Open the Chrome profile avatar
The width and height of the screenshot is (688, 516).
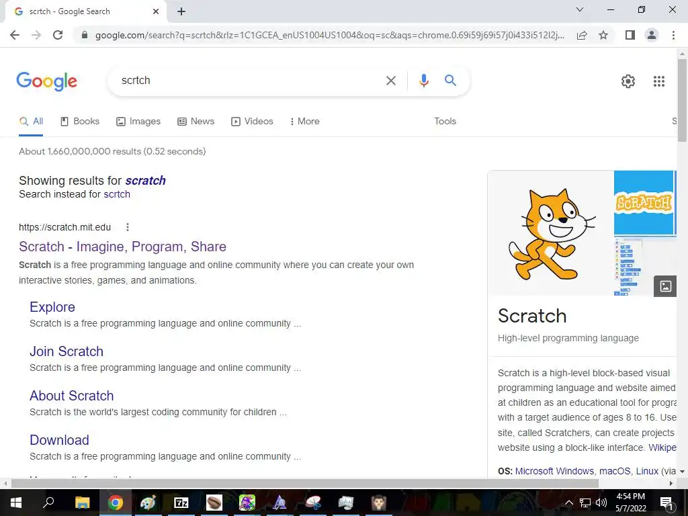652,35
